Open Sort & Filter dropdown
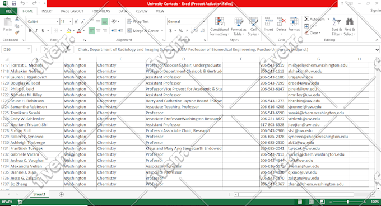This screenshot has height=206, width=381. [x=337, y=27]
